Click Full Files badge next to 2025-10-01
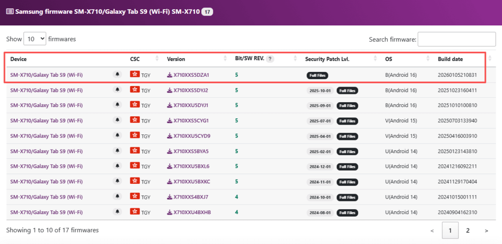The image size is (502, 244). click(348, 90)
